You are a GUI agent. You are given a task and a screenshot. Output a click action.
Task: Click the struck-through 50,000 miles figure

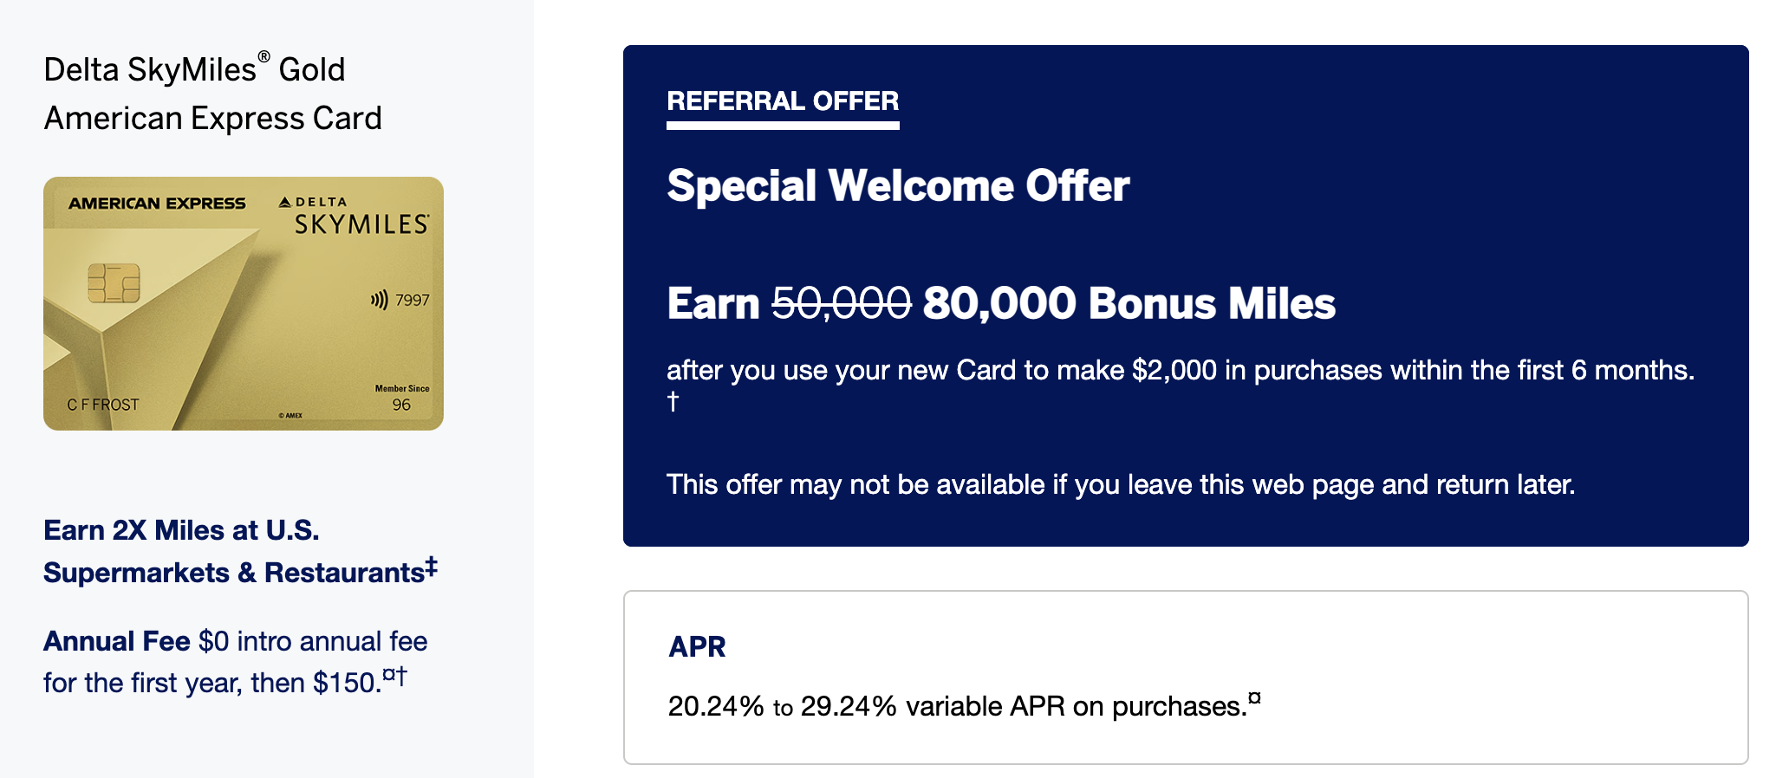(841, 303)
